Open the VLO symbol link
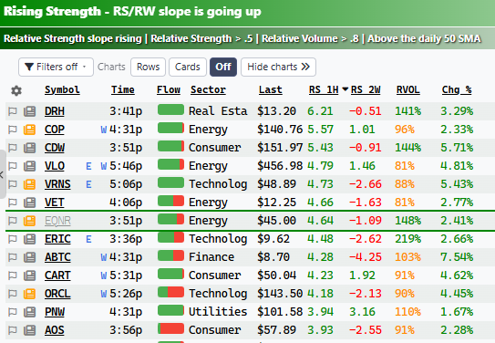This screenshot has height=343, width=495. (55, 166)
